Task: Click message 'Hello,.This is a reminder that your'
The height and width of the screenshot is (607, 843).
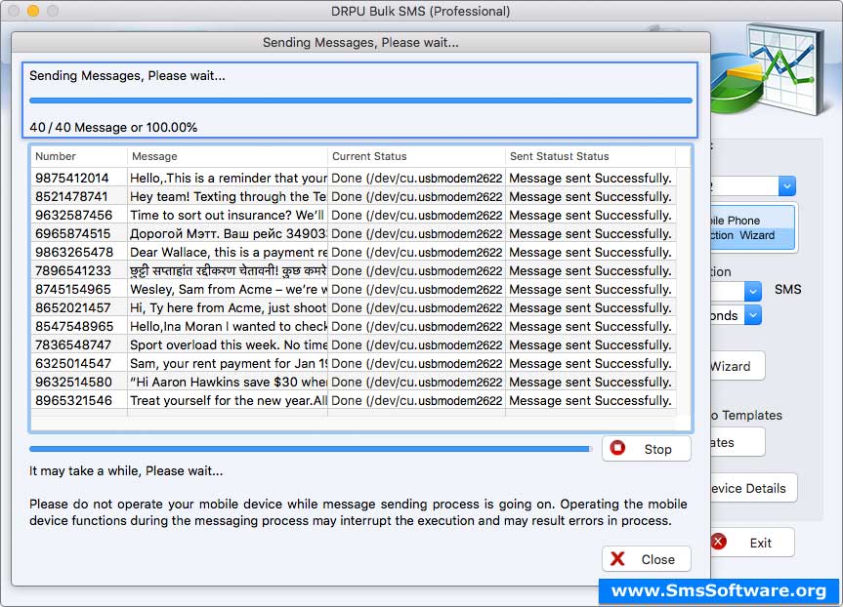Action: click(228, 178)
